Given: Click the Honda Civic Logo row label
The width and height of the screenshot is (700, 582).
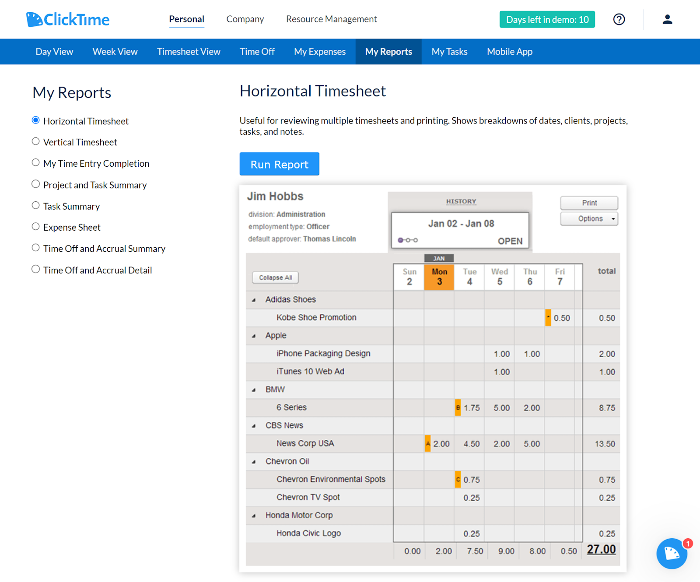Looking at the screenshot, I should [308, 533].
